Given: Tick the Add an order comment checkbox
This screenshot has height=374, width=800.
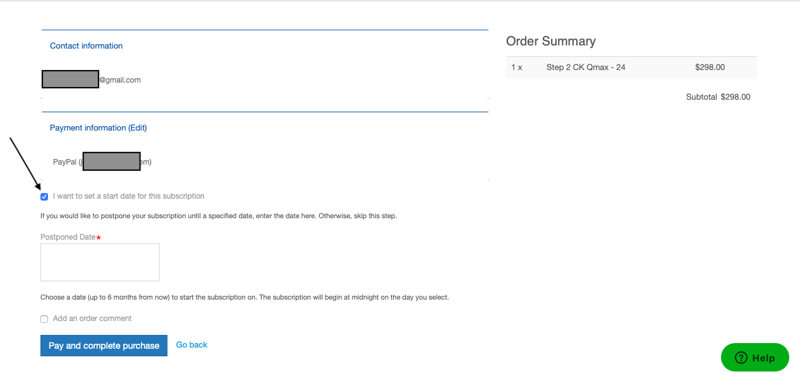Looking at the screenshot, I should [44, 319].
